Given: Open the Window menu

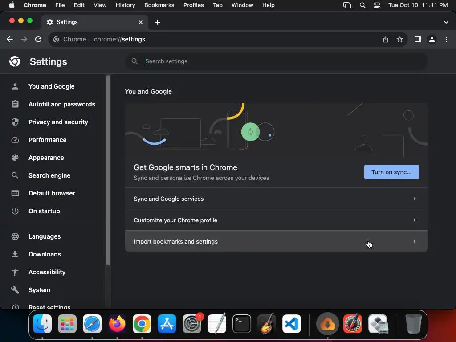Looking at the screenshot, I should (242, 5).
